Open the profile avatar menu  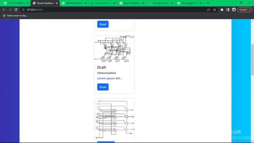pos(234,10)
